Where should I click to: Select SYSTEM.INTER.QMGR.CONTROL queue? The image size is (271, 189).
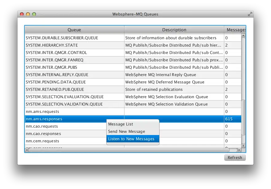[x=133, y=53]
